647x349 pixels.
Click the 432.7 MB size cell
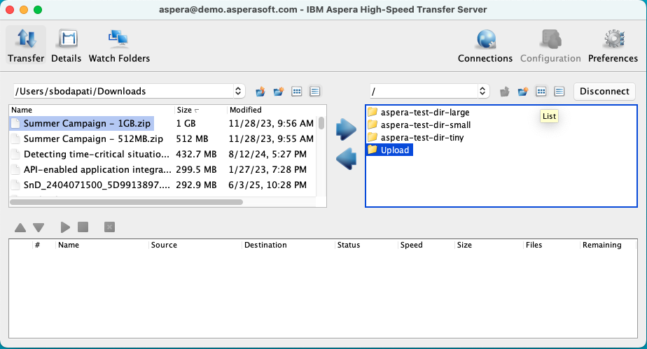(196, 154)
